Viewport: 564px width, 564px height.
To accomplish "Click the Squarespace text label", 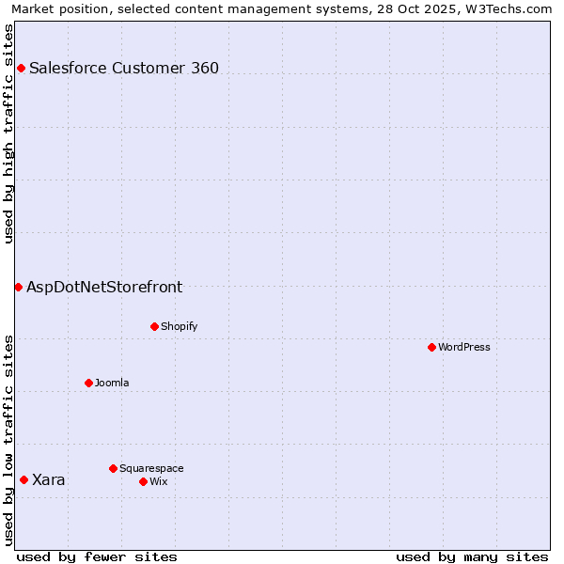I will click(151, 468).
